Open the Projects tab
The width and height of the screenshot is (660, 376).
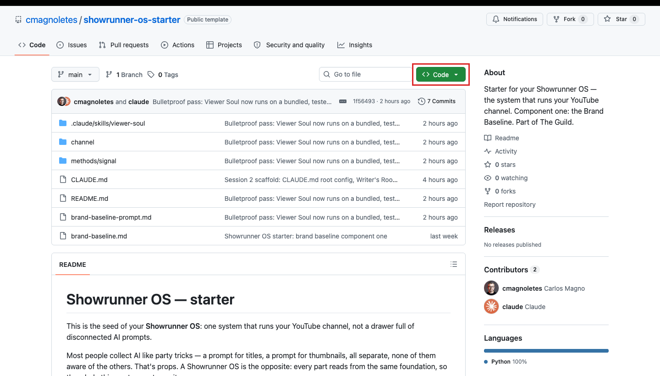coord(224,45)
